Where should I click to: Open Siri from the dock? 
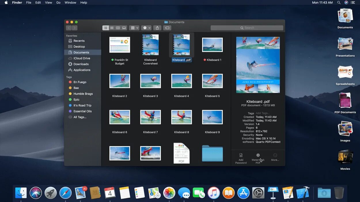pos(36,193)
